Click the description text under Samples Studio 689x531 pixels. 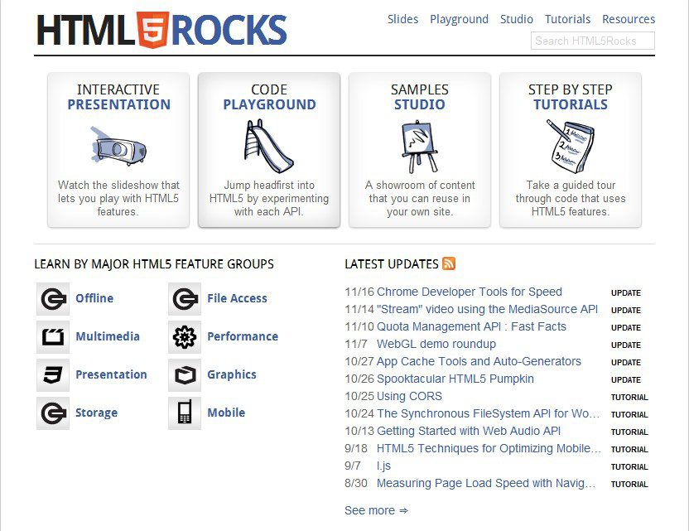coord(420,198)
